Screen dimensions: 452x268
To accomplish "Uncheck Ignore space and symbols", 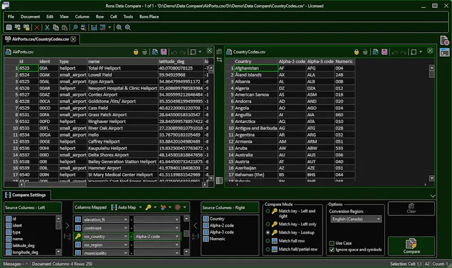I will [x=332, y=250].
